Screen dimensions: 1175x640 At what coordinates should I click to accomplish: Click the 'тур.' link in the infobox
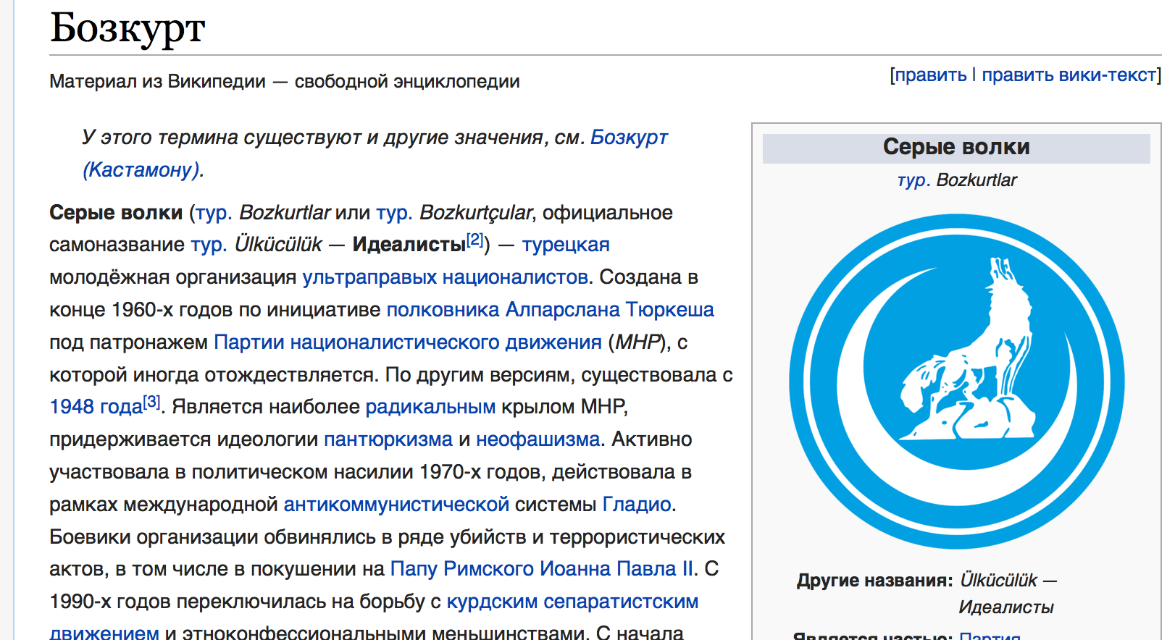913,180
